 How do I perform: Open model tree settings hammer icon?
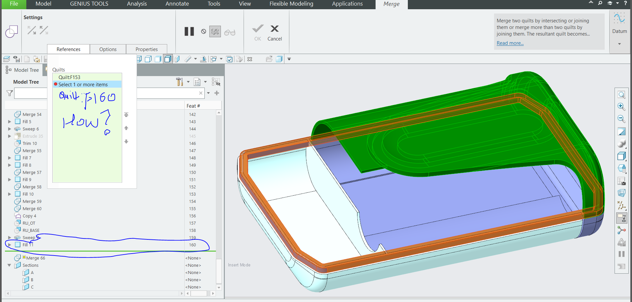point(179,82)
